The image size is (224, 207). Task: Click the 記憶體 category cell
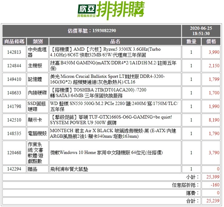click(38, 79)
